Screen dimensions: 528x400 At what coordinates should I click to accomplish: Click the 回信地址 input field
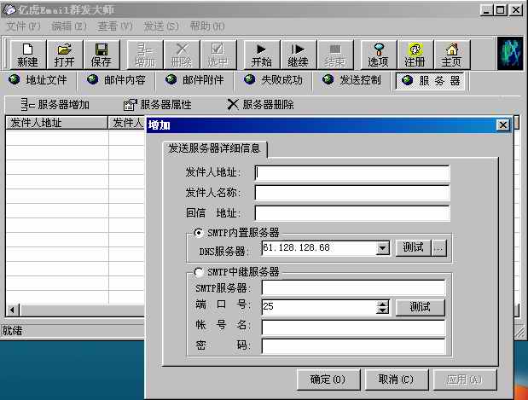tap(352, 213)
